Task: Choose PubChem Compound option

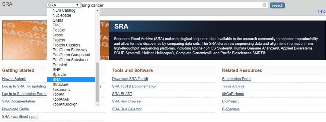Action: [71, 55]
